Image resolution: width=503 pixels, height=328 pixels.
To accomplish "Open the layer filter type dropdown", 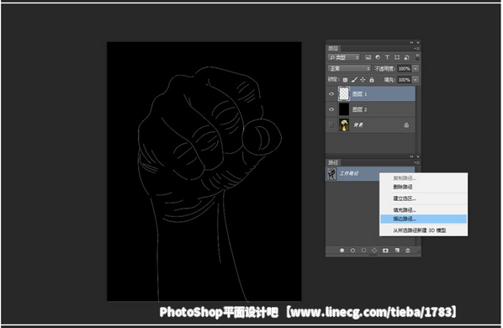I will tap(343, 57).
